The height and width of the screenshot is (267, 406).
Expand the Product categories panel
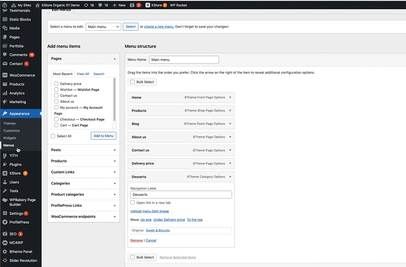pyautogui.click(x=114, y=194)
